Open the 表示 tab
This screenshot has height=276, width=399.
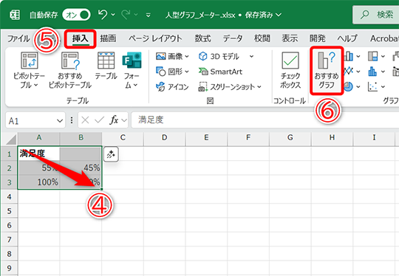pyautogui.click(x=290, y=38)
